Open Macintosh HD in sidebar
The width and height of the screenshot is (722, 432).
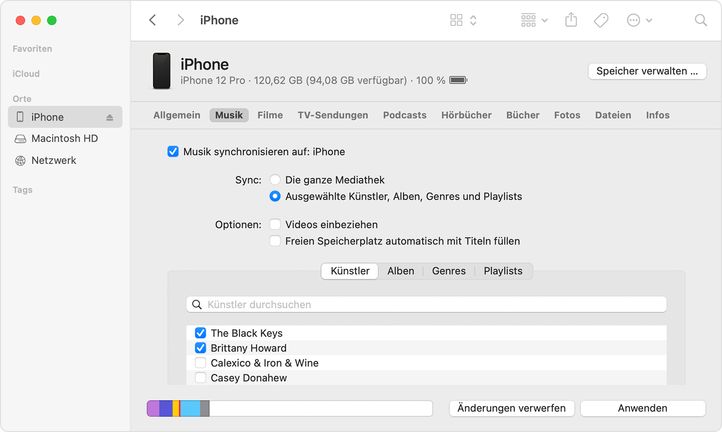65,138
